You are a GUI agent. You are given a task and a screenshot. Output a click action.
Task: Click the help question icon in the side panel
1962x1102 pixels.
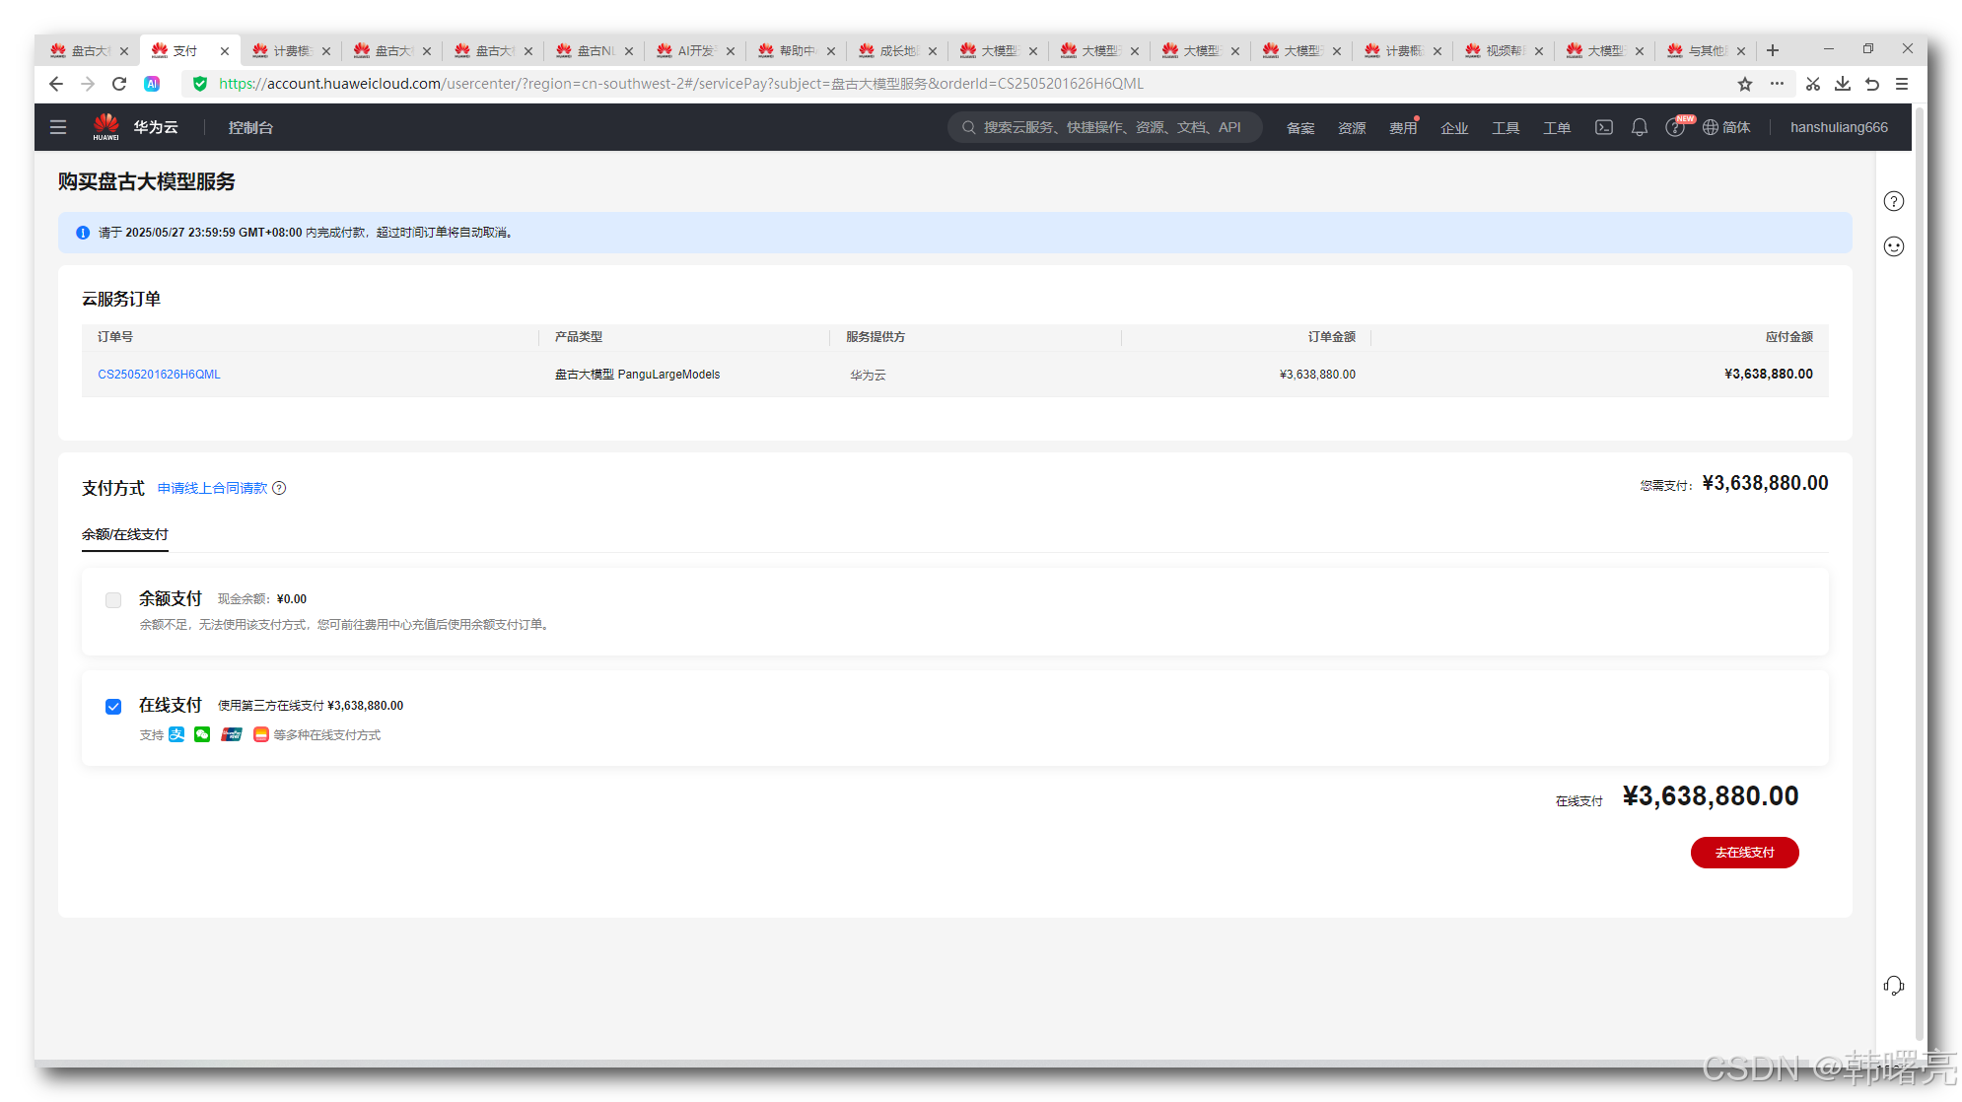pyautogui.click(x=1893, y=201)
